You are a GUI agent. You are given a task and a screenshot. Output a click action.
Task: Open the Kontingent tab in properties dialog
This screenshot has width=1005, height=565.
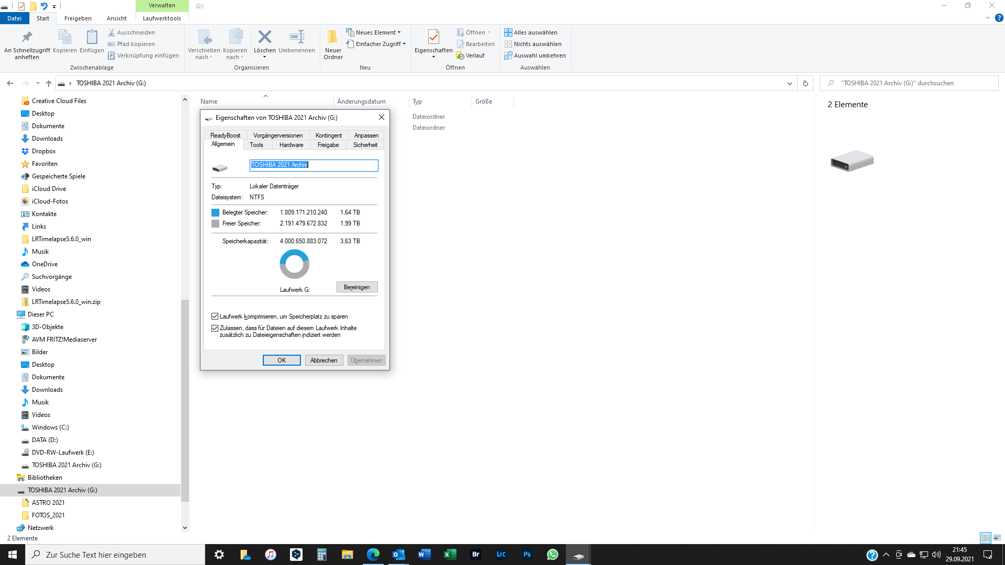click(329, 135)
